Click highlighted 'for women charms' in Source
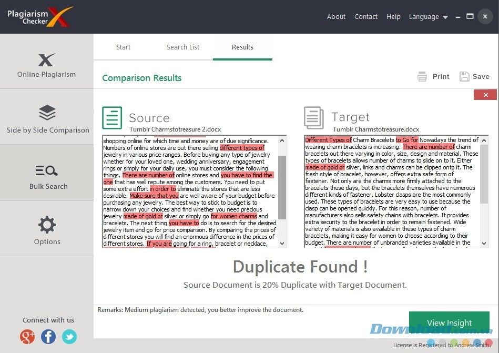 click(234, 216)
